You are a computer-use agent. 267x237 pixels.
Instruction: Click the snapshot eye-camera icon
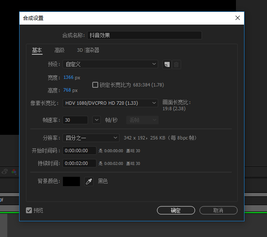click(x=5, y=172)
